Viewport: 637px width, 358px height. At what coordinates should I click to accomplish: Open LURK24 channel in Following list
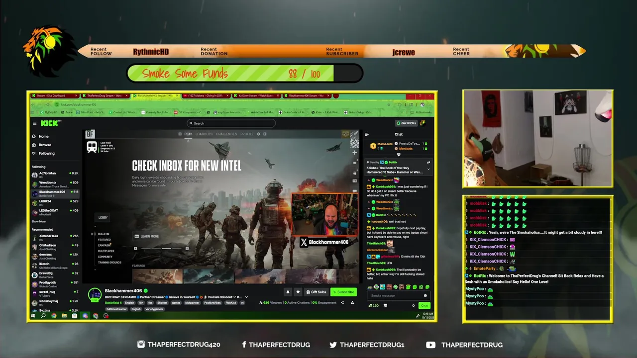[55, 202]
